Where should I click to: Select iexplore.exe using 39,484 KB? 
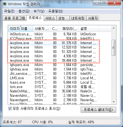pos(54,60)
